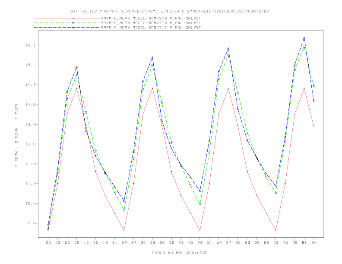Image resolution: width=342 pixels, height=264 pixels.
Task: Click green NAM circle data point at hour 48
Action: 200,204
